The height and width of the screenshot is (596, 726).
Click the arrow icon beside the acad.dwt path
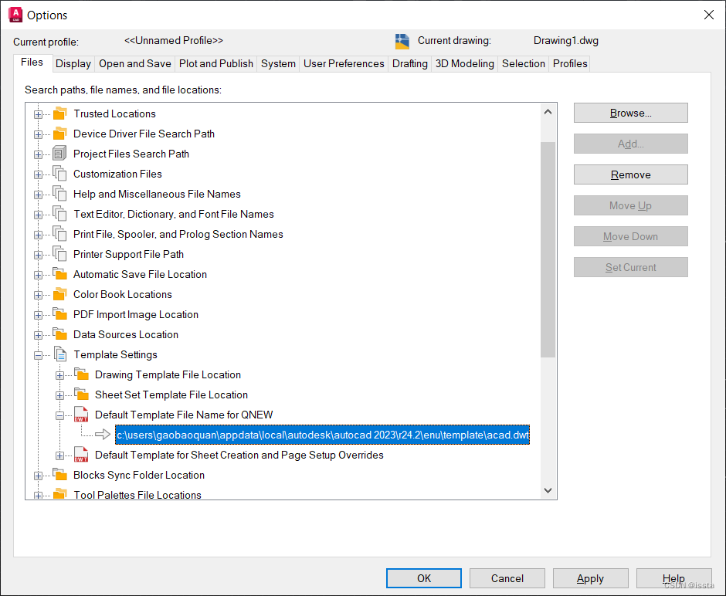[x=102, y=435]
